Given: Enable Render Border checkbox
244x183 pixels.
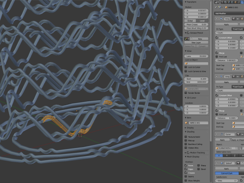Looking at the screenshot, I should [x=186, y=93].
